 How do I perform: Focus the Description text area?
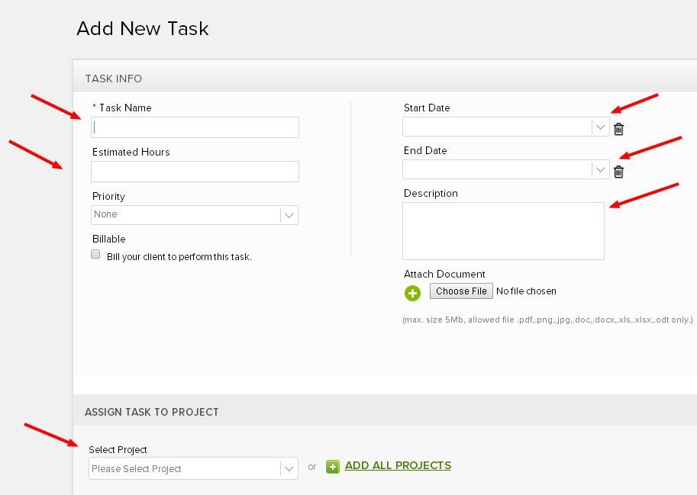(x=503, y=231)
